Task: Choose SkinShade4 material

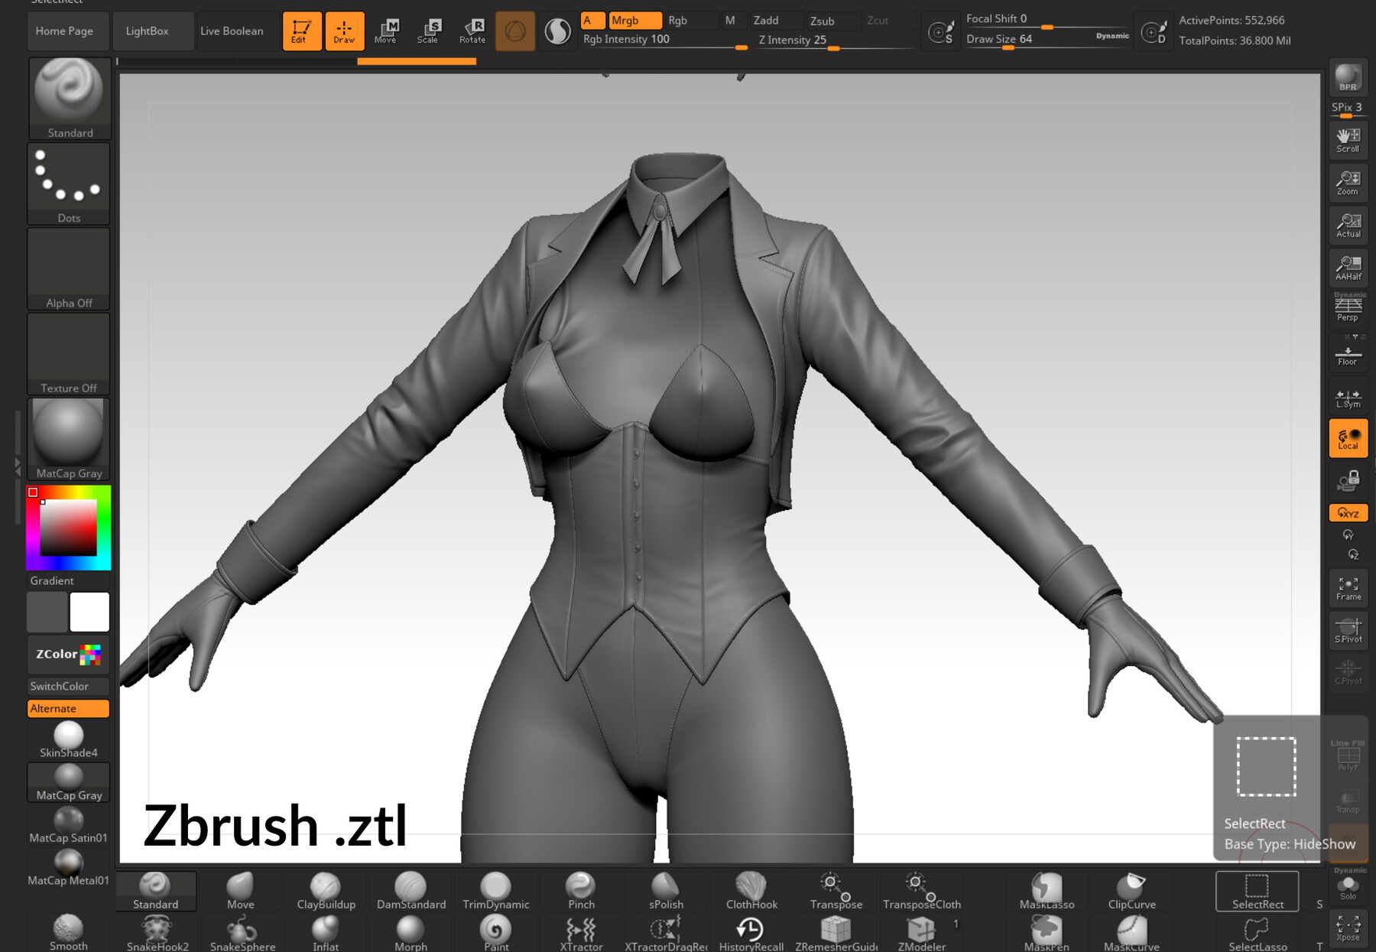Action: pos(69,740)
